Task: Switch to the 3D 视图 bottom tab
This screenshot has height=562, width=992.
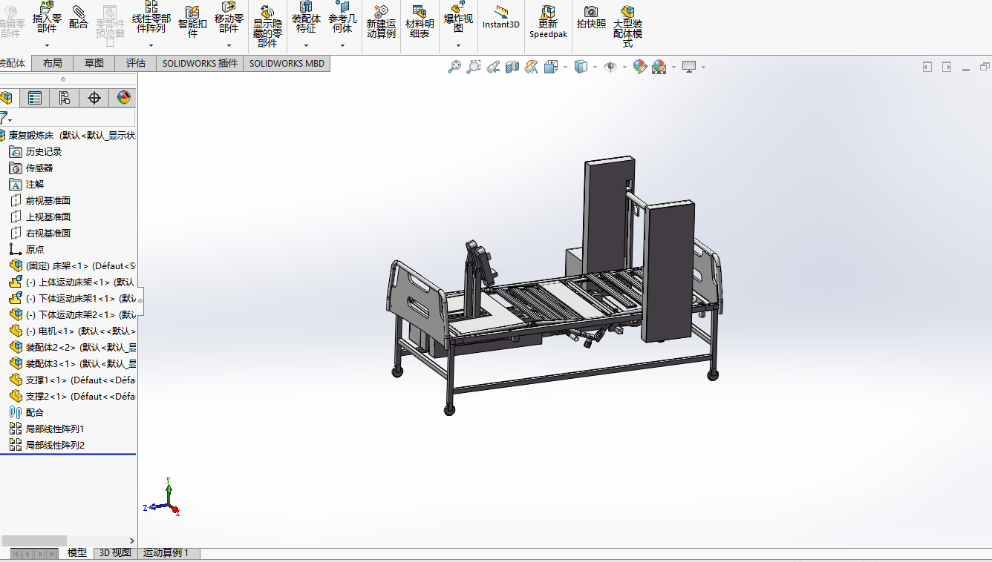Action: click(x=116, y=553)
